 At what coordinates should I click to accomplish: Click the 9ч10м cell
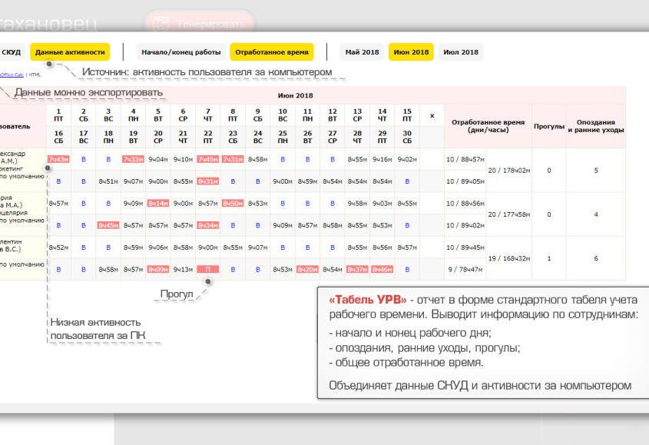(183, 160)
